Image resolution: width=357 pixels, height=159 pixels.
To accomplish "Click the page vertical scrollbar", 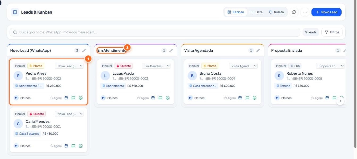I will point(355,74).
